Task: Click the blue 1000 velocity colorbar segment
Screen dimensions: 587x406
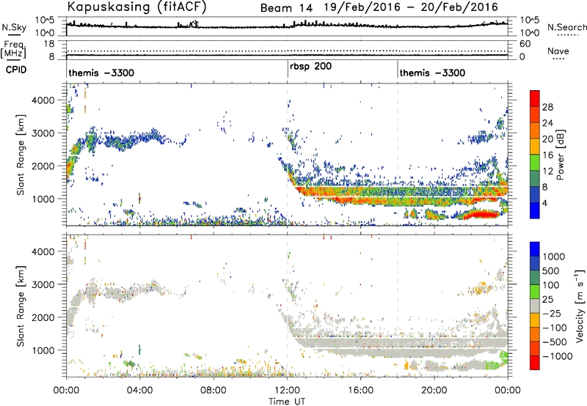Action: coord(535,249)
